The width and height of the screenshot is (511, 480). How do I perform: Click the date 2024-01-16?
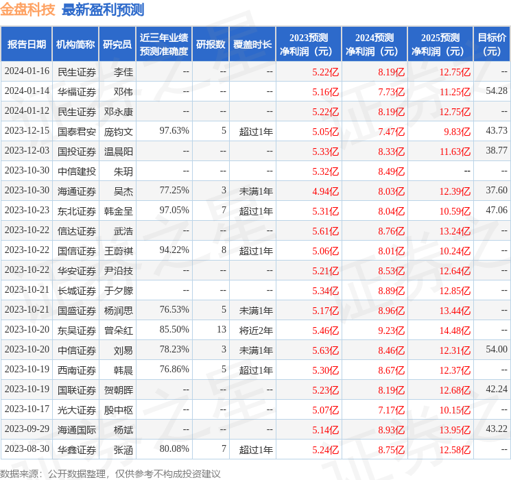[x=27, y=71]
